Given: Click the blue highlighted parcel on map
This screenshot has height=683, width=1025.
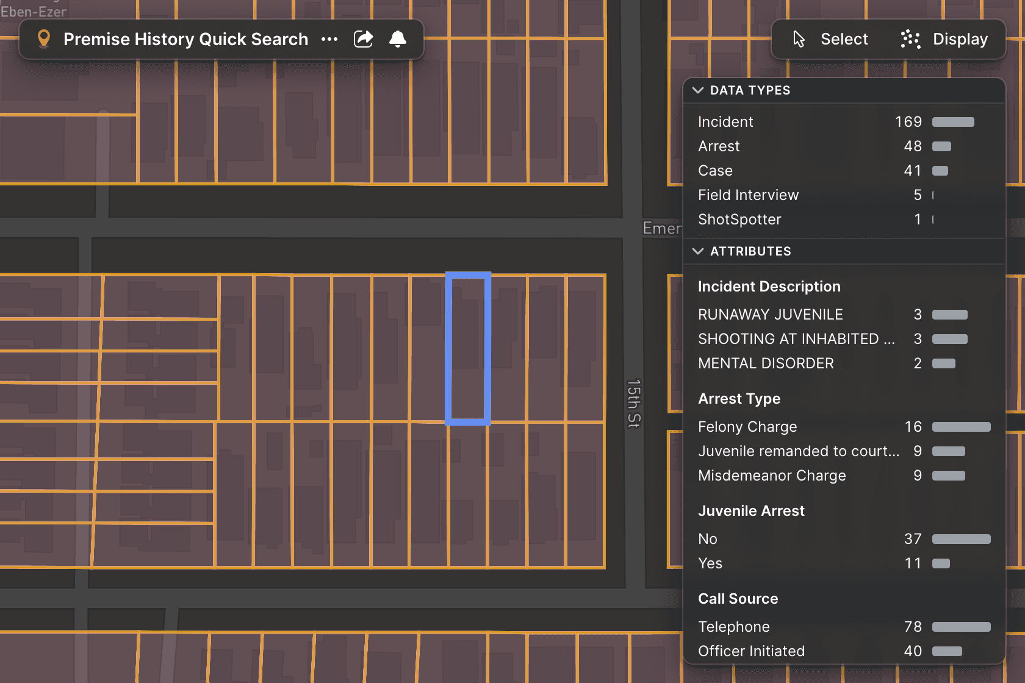Looking at the screenshot, I should click(468, 348).
